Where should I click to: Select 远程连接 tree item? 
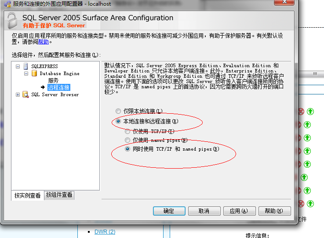coord(59,87)
